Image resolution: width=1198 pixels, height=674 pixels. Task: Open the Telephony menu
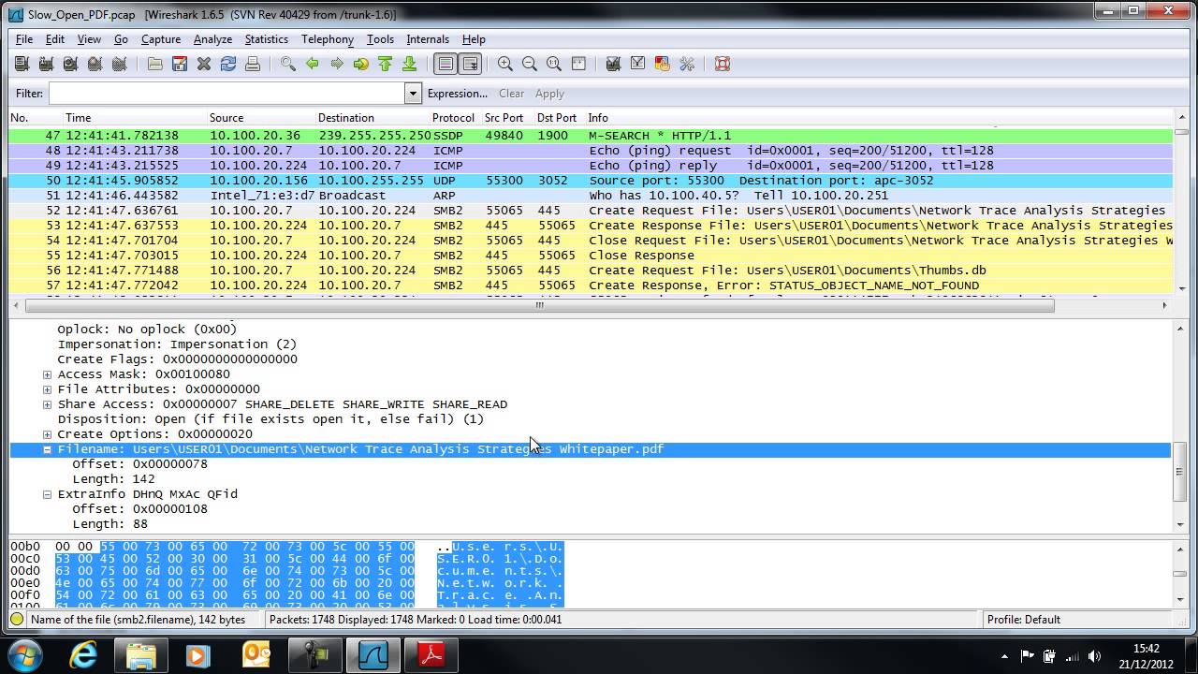[328, 39]
